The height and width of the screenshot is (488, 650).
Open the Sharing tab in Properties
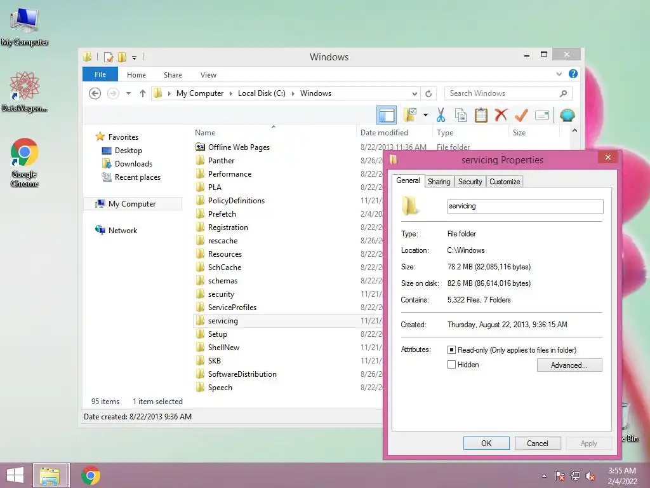pyautogui.click(x=439, y=181)
